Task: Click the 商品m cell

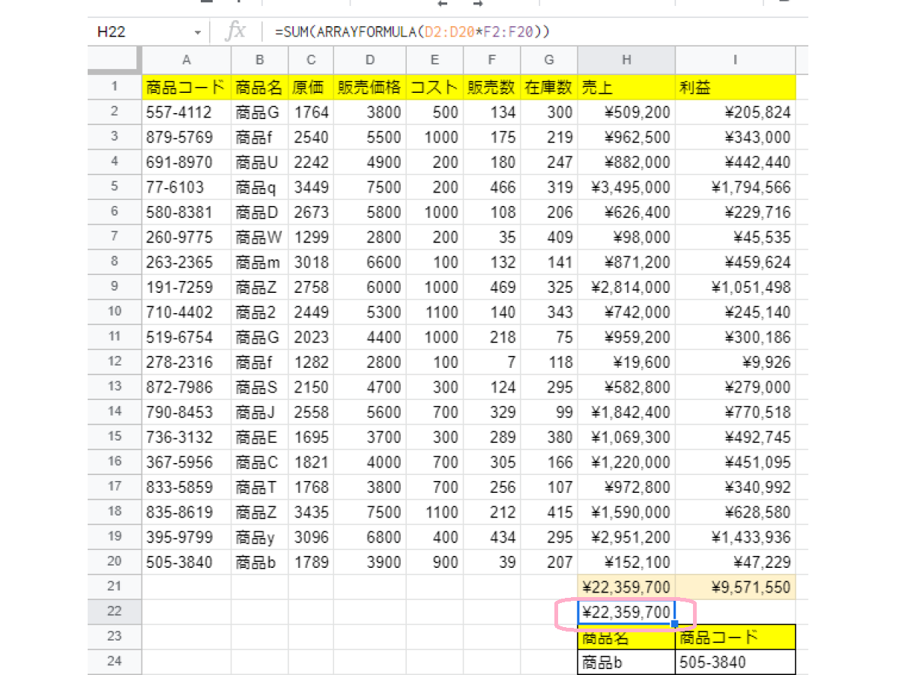Action: pos(260,262)
